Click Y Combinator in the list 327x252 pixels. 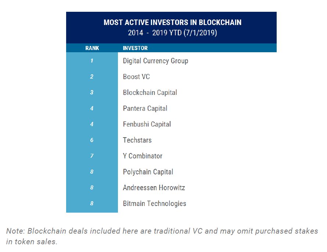[x=143, y=156]
